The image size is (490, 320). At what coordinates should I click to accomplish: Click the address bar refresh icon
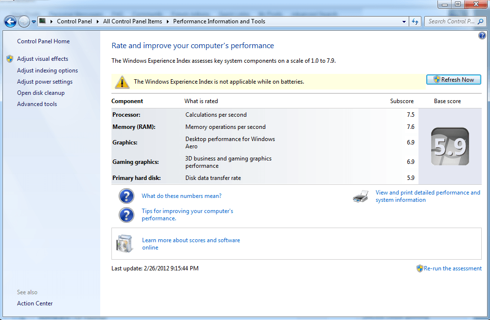415,21
